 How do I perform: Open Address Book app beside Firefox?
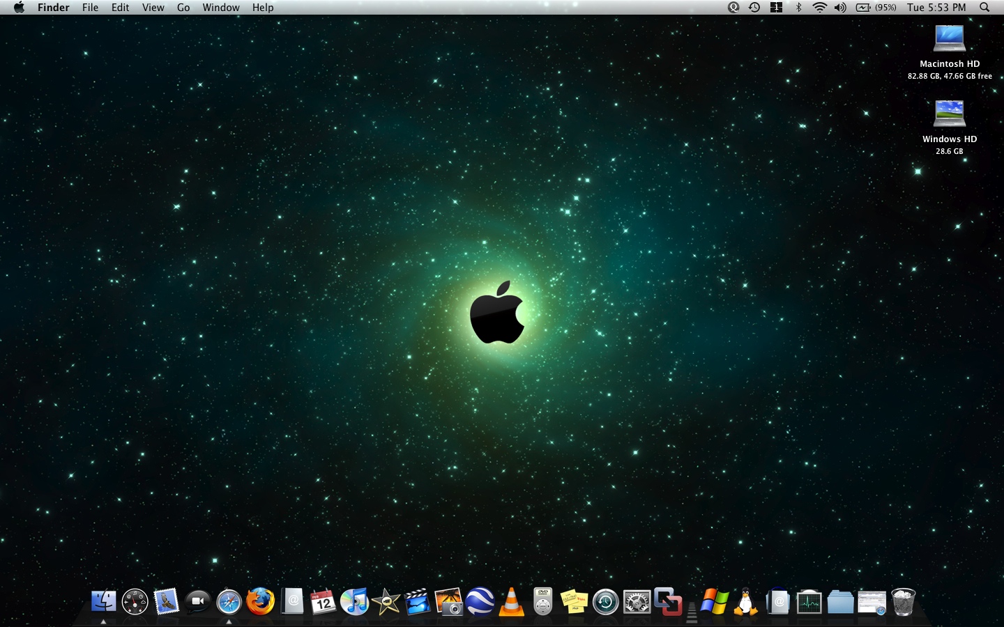pos(292,602)
